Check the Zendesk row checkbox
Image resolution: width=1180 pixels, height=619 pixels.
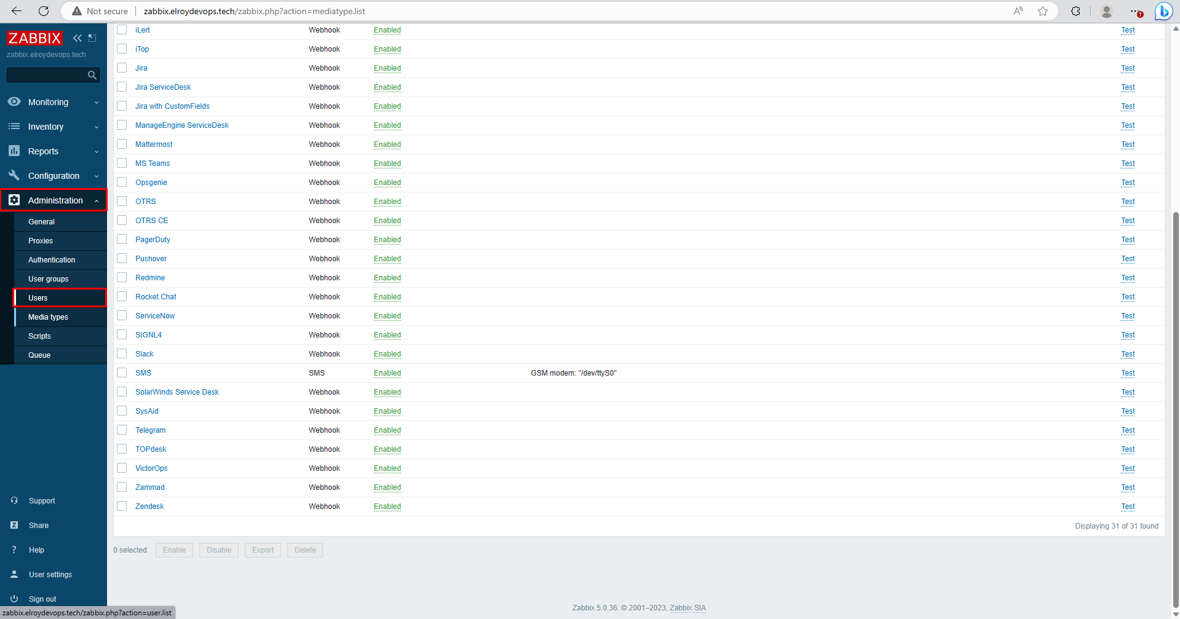coord(122,506)
